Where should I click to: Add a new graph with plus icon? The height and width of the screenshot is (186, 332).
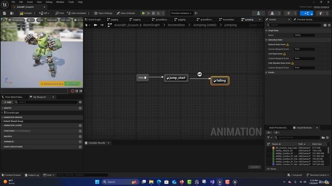80,108
